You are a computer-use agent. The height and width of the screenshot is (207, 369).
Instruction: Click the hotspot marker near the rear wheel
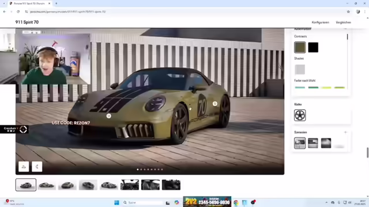pos(215,103)
